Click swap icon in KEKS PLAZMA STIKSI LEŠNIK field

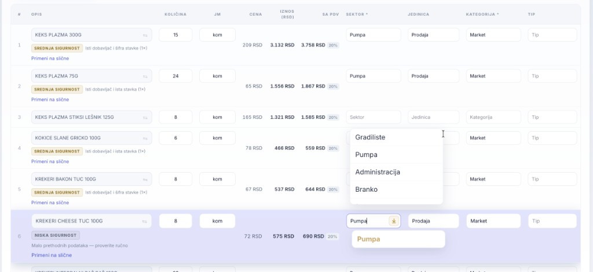point(145,117)
